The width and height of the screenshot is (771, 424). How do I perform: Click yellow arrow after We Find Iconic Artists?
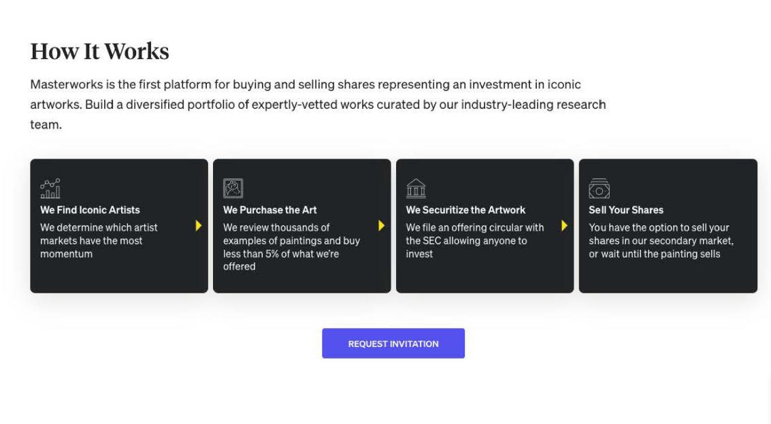point(198,225)
